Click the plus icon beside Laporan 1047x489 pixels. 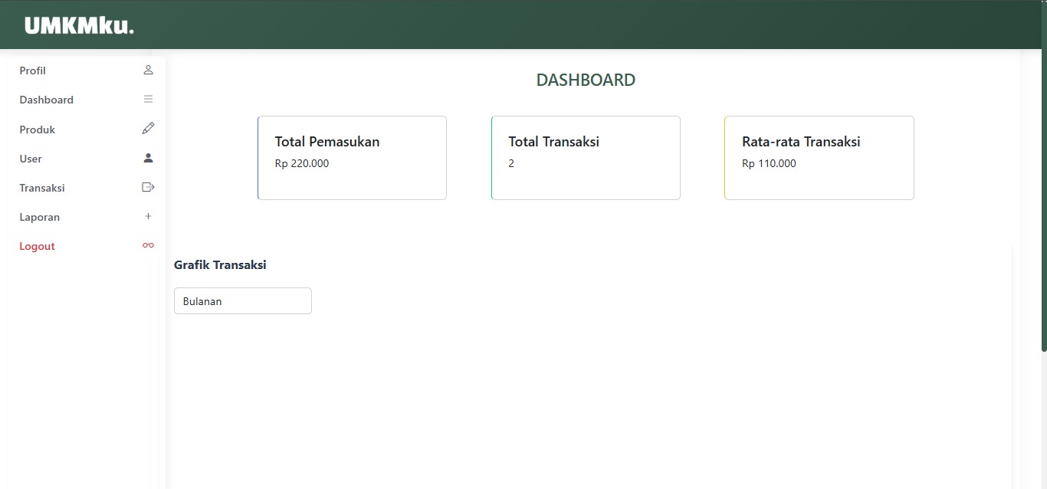148,216
